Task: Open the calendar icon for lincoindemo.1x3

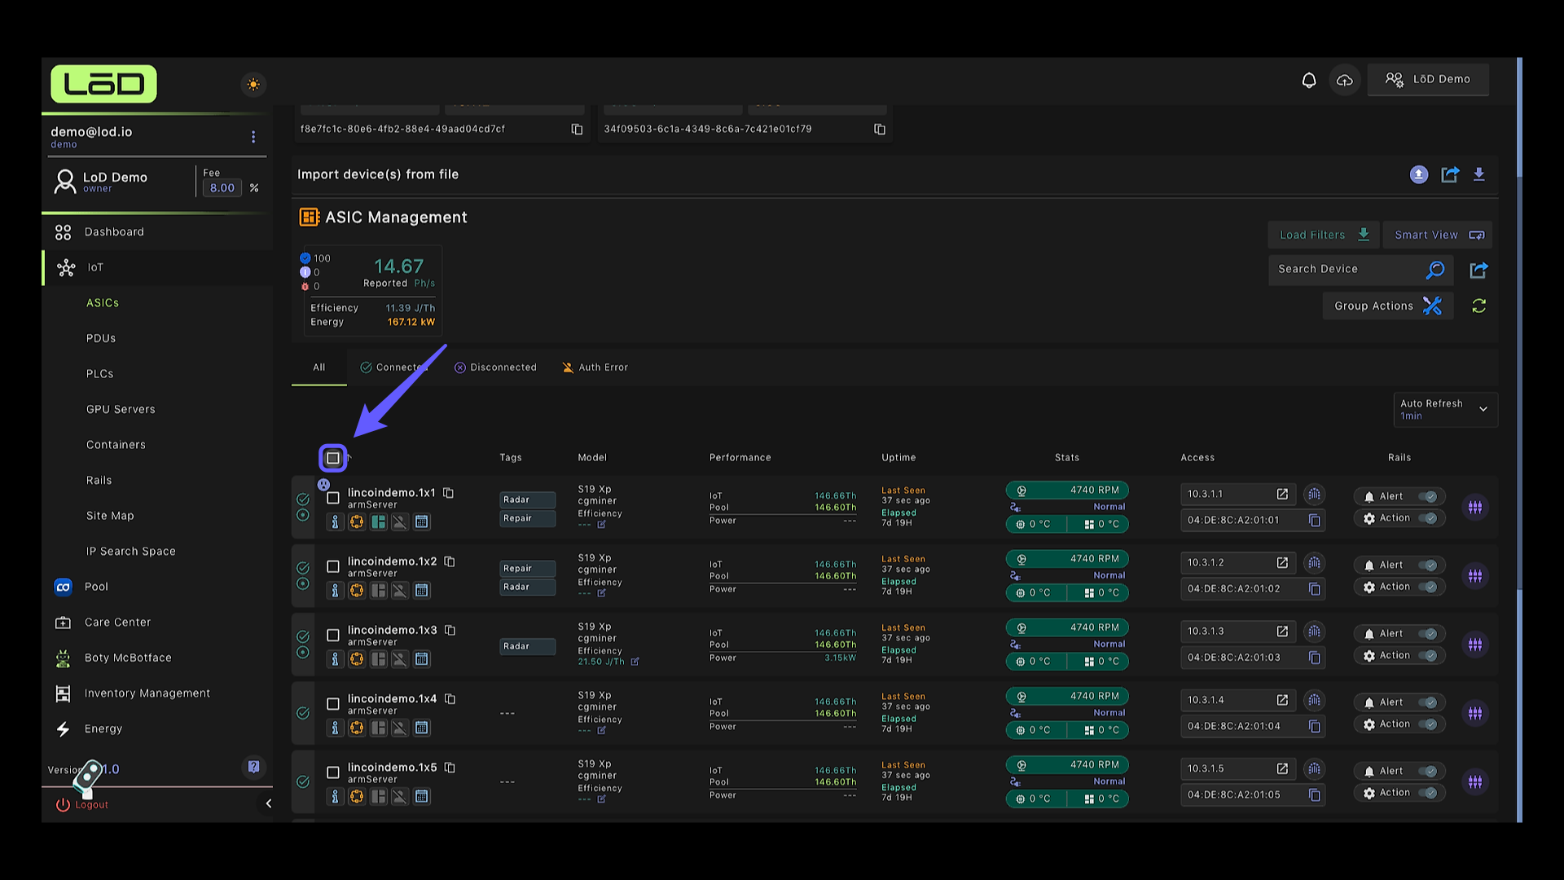Action: point(422,659)
